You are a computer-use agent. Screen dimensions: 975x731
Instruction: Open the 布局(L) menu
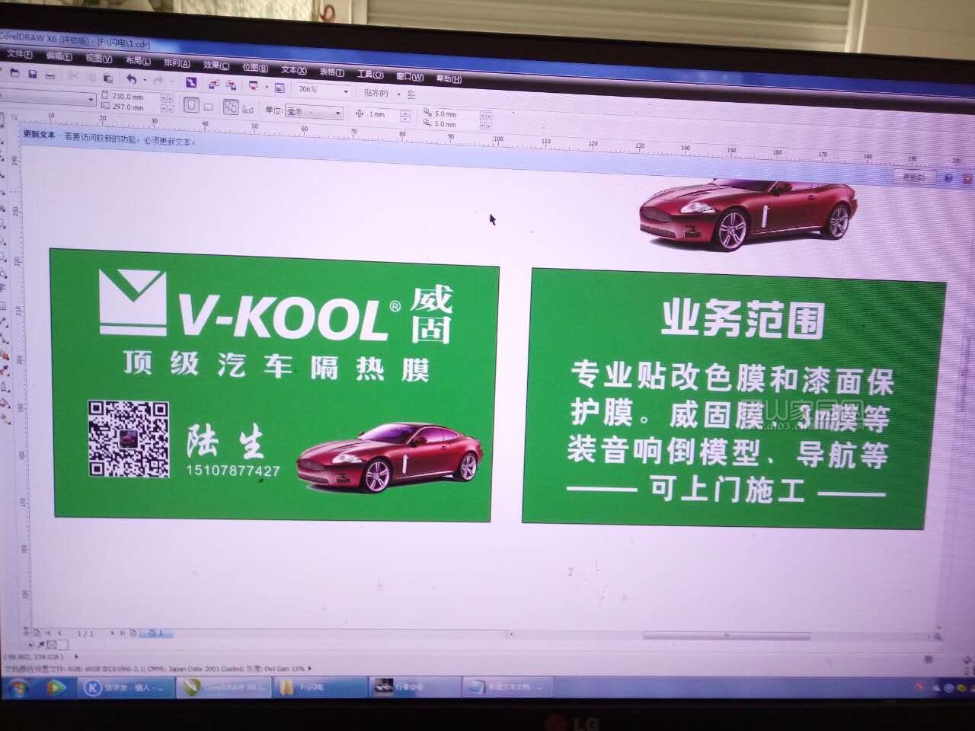[x=138, y=60]
